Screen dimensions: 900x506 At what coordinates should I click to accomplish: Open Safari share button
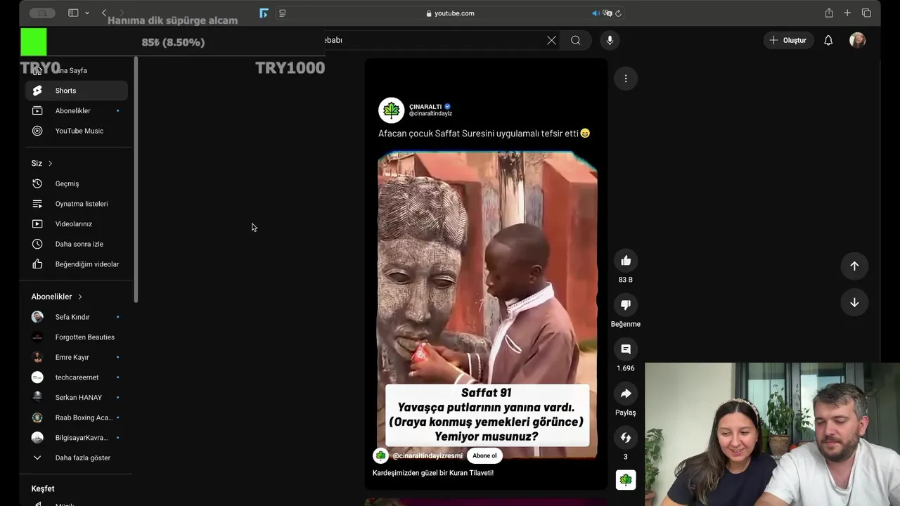pyautogui.click(x=829, y=13)
